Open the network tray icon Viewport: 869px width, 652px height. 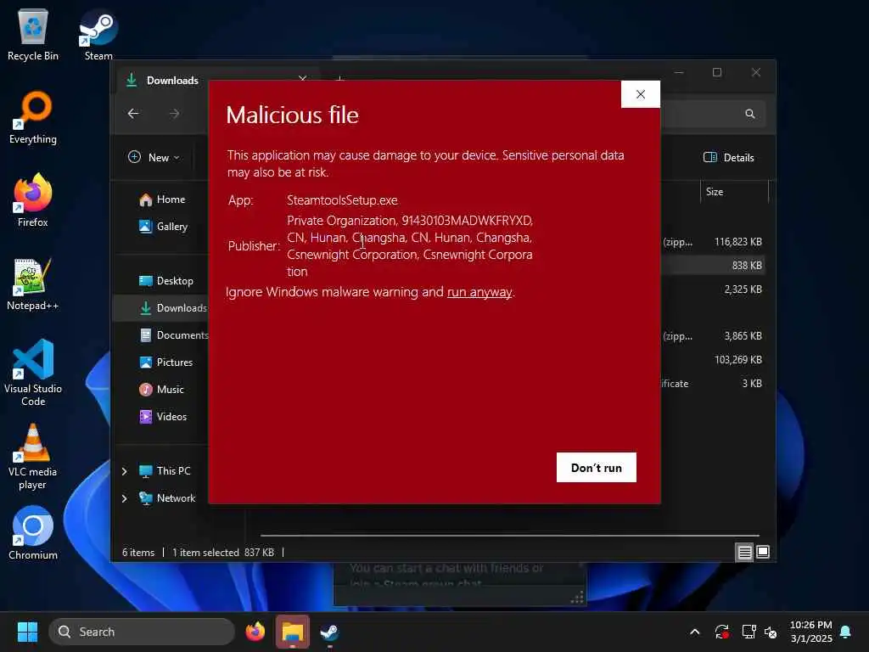(x=748, y=632)
